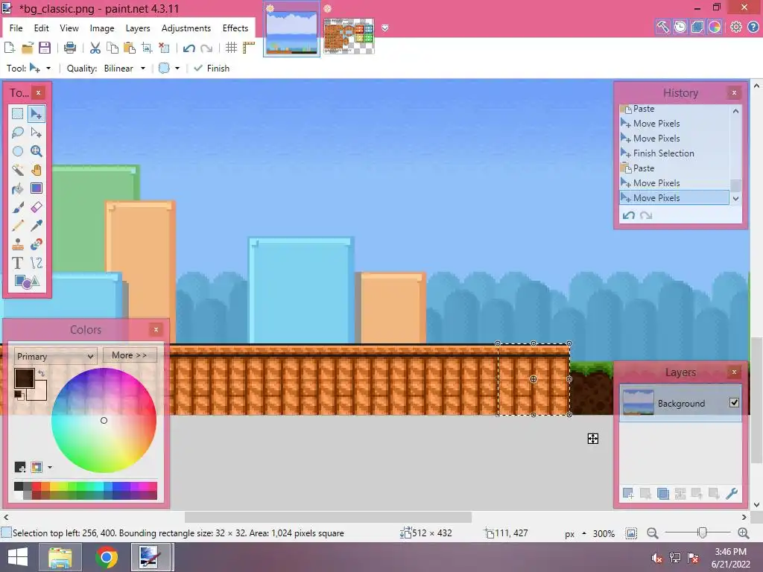Swap primary and secondary colors arrow
The width and height of the screenshot is (763, 572).
tap(42, 374)
